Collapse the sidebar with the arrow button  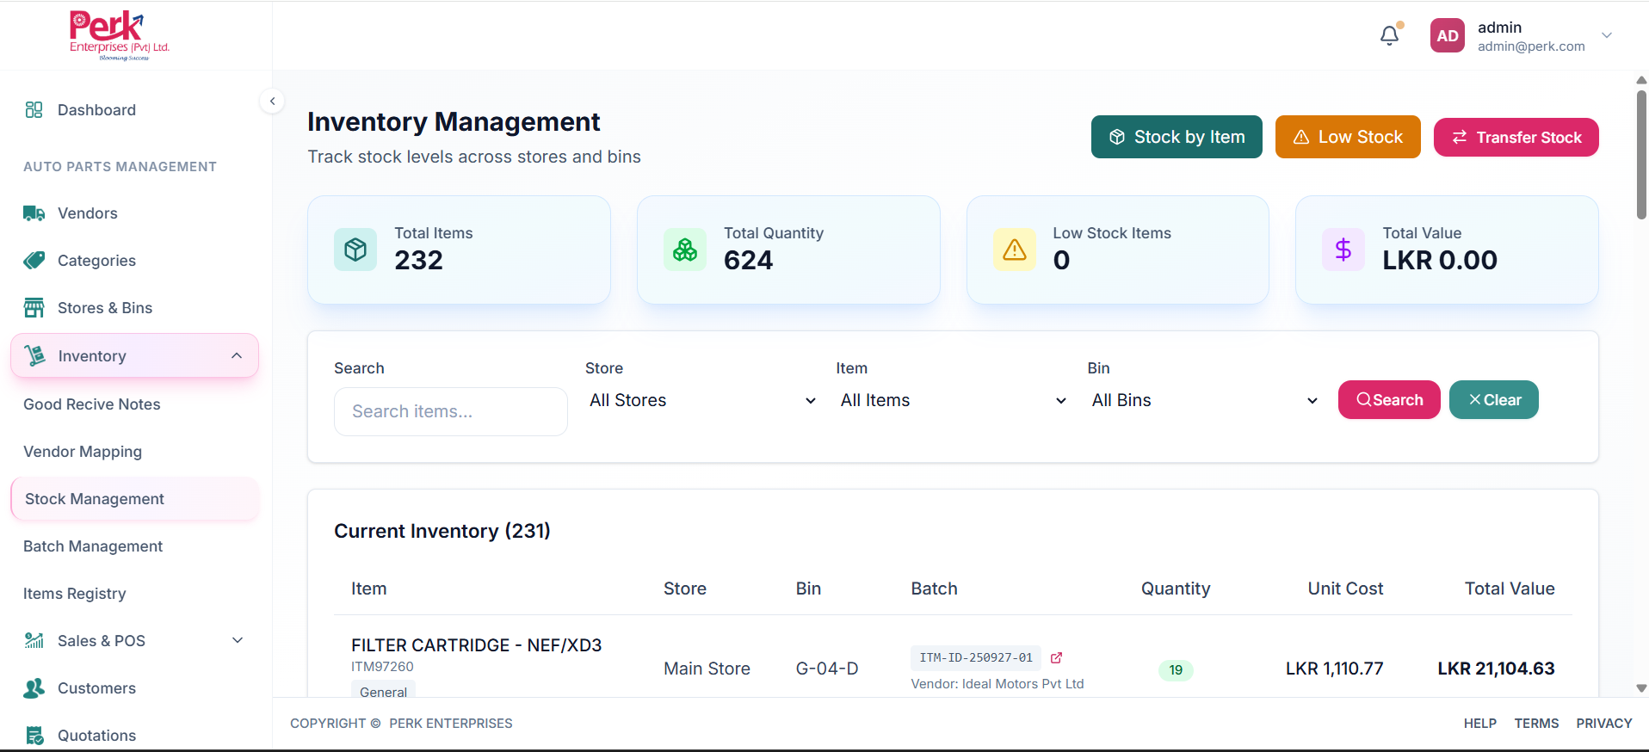pos(272,102)
